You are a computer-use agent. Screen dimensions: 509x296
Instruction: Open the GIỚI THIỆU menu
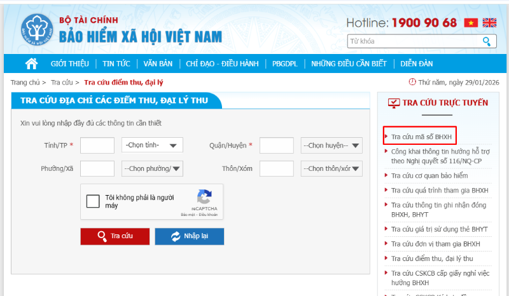70,64
